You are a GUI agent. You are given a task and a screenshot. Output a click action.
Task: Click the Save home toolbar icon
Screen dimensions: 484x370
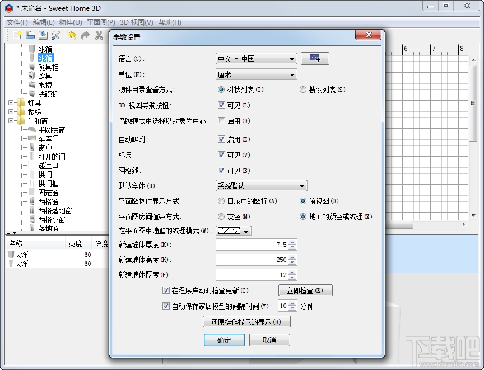tap(43, 35)
